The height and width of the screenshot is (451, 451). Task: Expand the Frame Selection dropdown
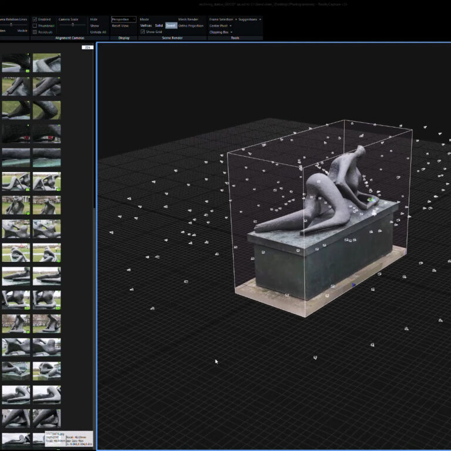(223, 19)
